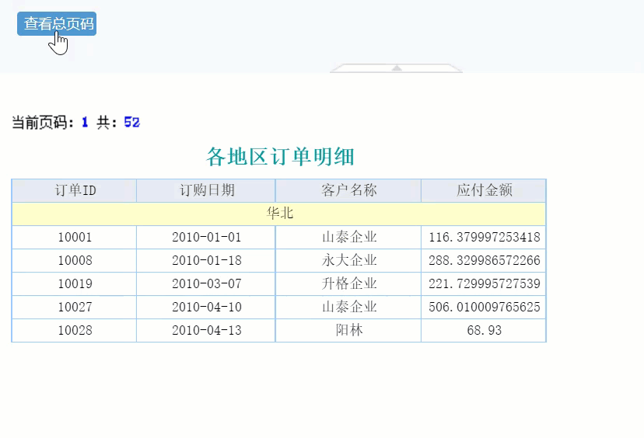Select order ID cell 10027
This screenshot has width=644, height=438.
pos(75,308)
